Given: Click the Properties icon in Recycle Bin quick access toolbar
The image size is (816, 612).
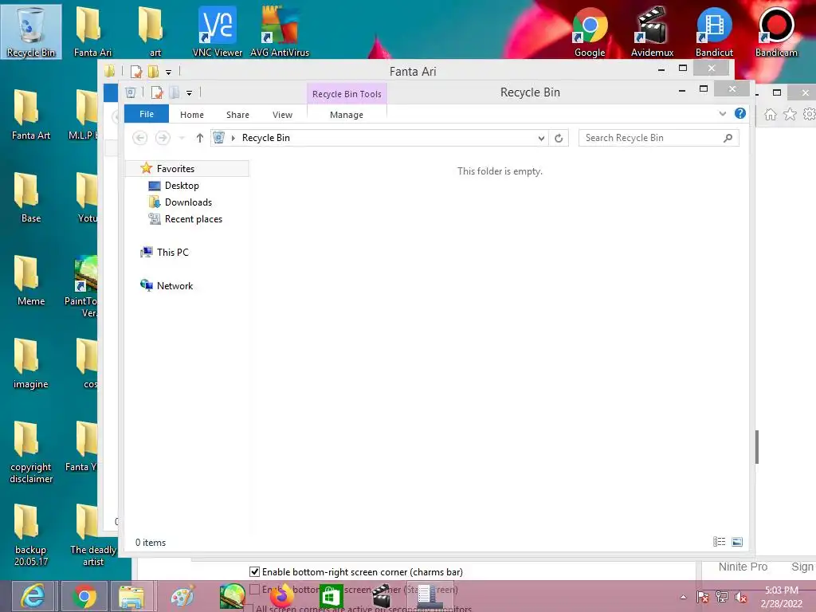Looking at the screenshot, I should pyautogui.click(x=157, y=92).
